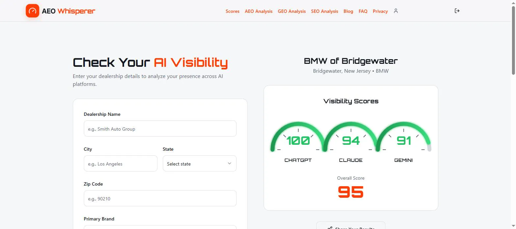Go to AEO Analysis page
516x229 pixels.
tap(259, 11)
